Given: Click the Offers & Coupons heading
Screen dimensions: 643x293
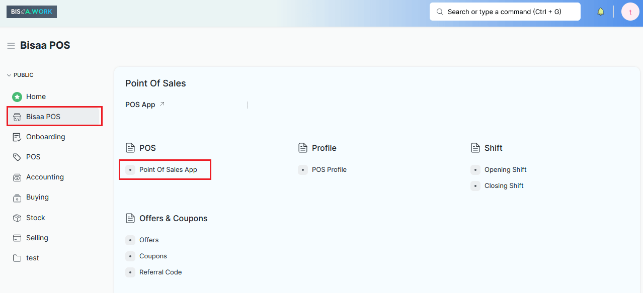Looking at the screenshot, I should pos(173,218).
